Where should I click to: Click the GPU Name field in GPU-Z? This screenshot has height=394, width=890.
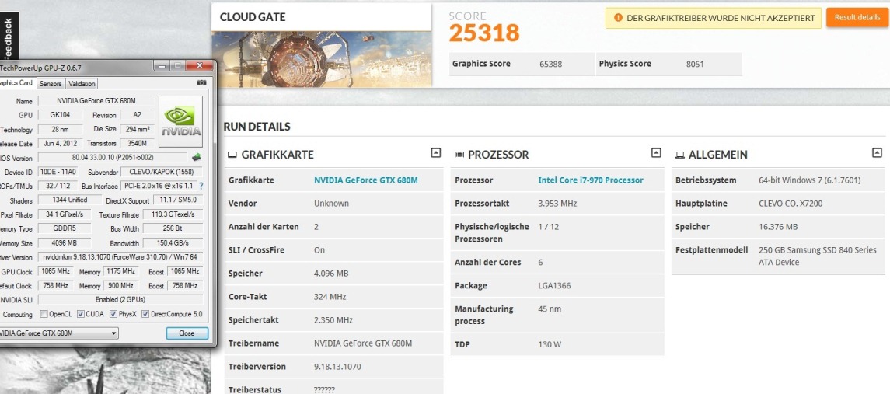96,101
